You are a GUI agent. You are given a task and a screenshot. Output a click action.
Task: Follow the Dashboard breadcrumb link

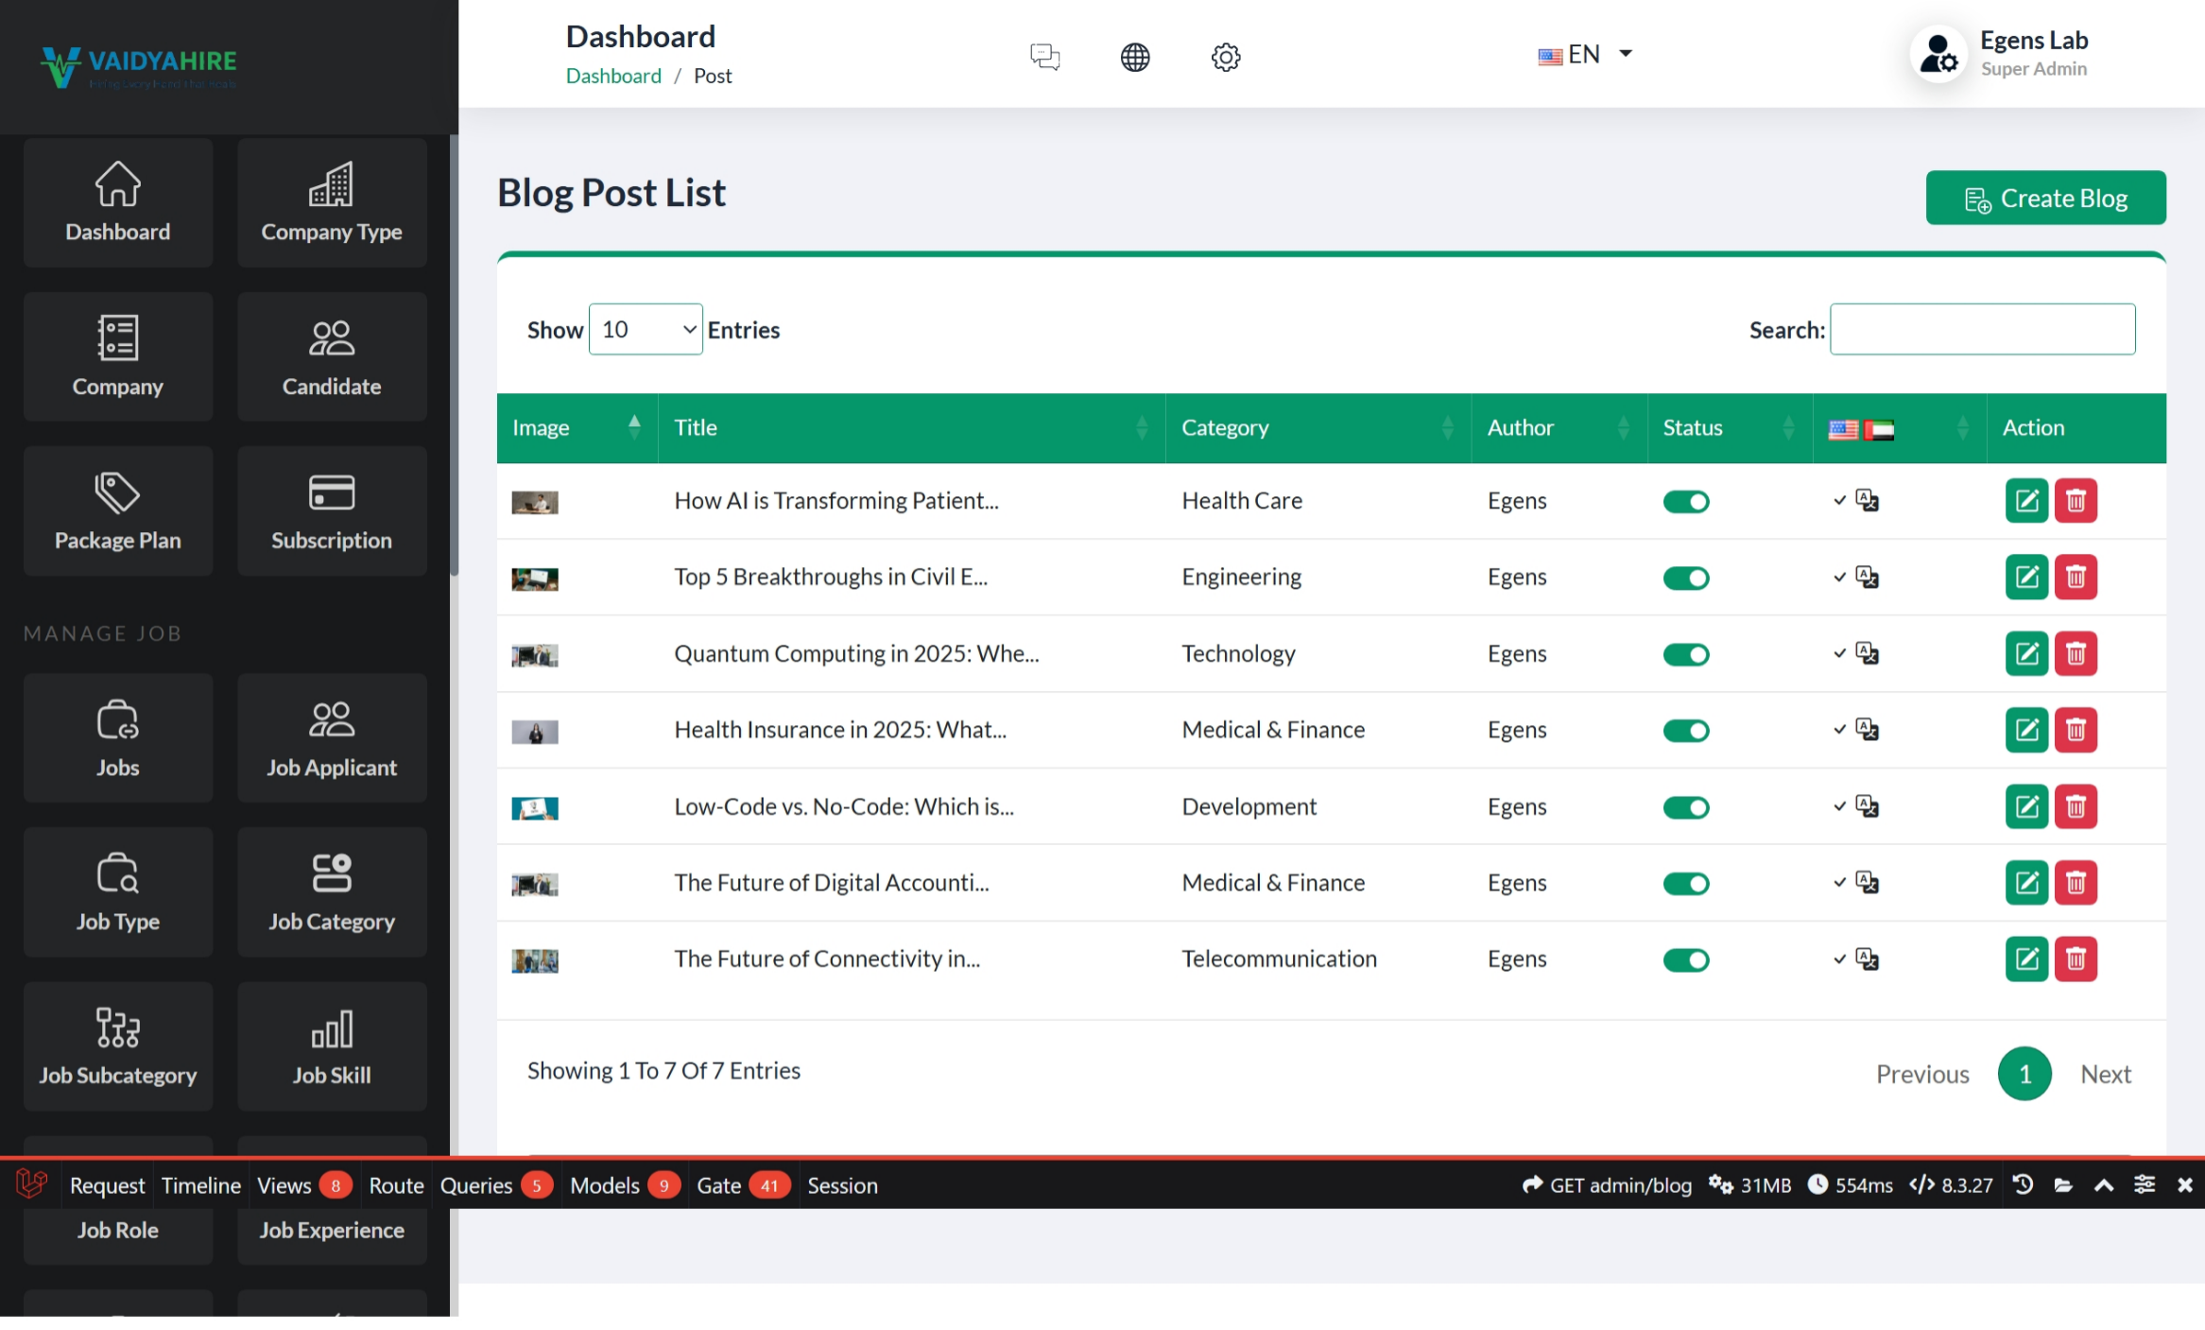(613, 77)
